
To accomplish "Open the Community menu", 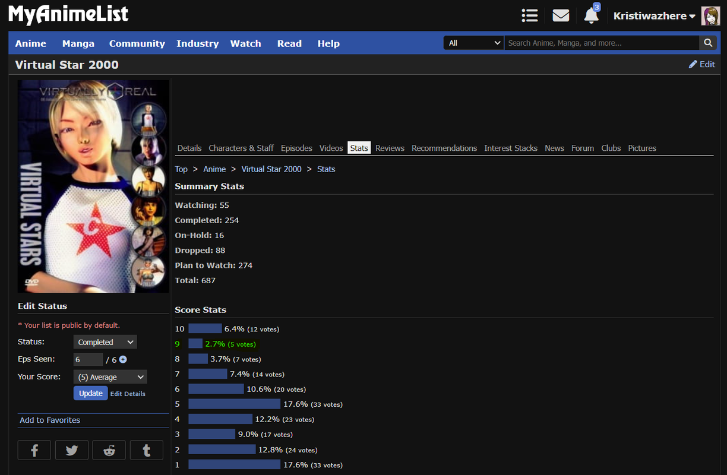I will [137, 43].
